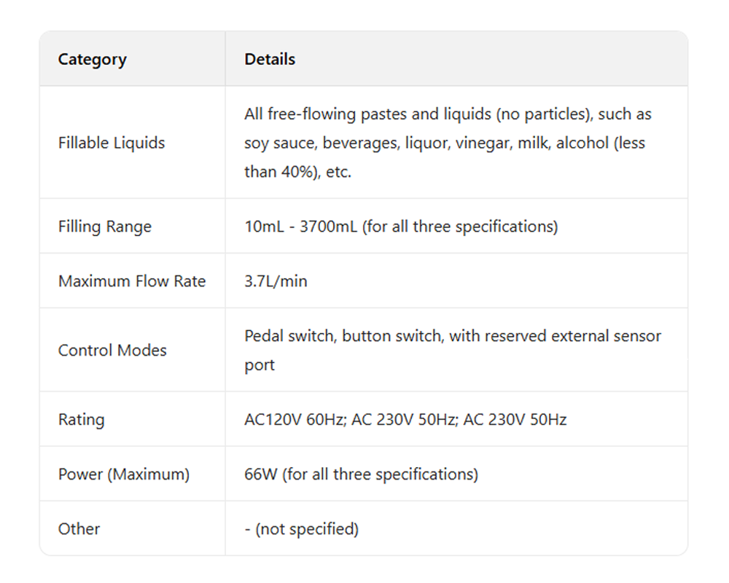
Task: Click the Details column header
Action: click(x=270, y=60)
